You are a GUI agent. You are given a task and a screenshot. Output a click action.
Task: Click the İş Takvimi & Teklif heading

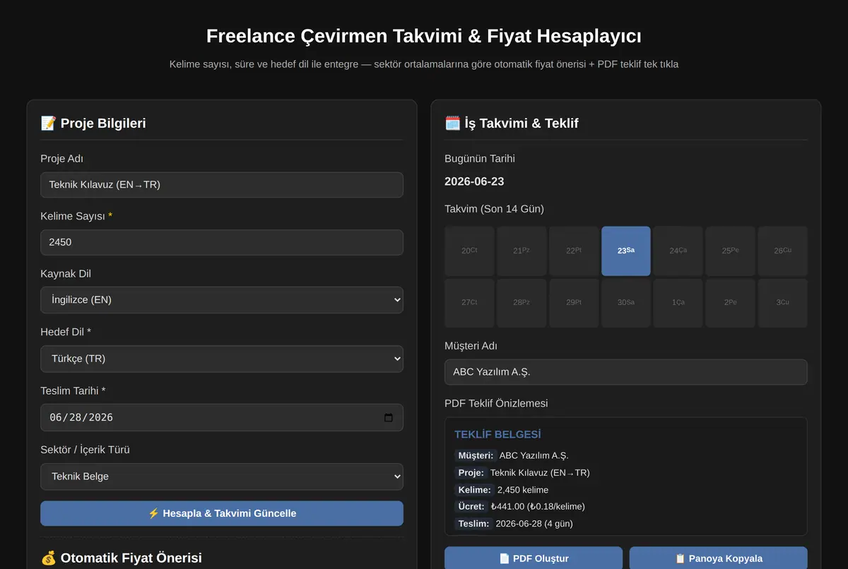pos(512,124)
